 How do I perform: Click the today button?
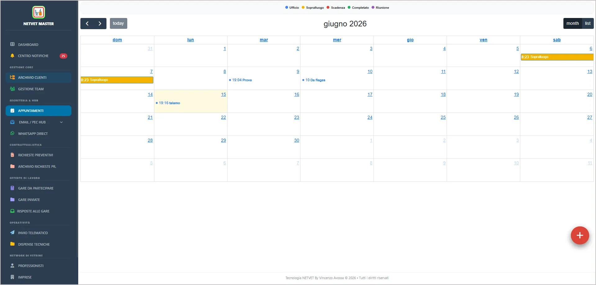point(118,24)
